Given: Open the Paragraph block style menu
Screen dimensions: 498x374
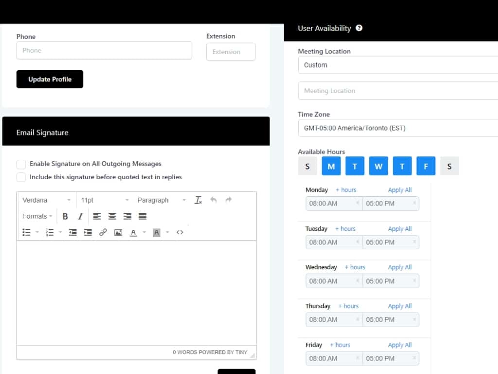Looking at the screenshot, I should point(161,200).
